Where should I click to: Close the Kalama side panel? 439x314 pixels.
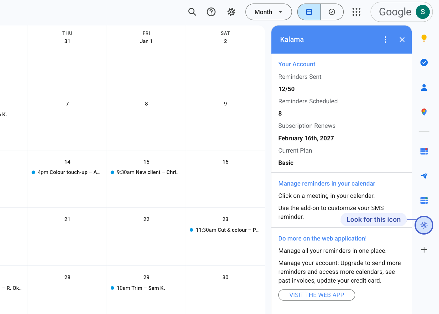[402, 40]
